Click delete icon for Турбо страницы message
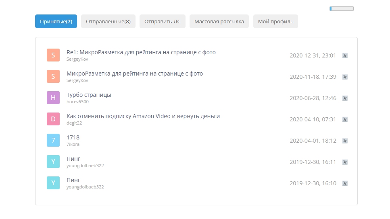 pyautogui.click(x=345, y=98)
